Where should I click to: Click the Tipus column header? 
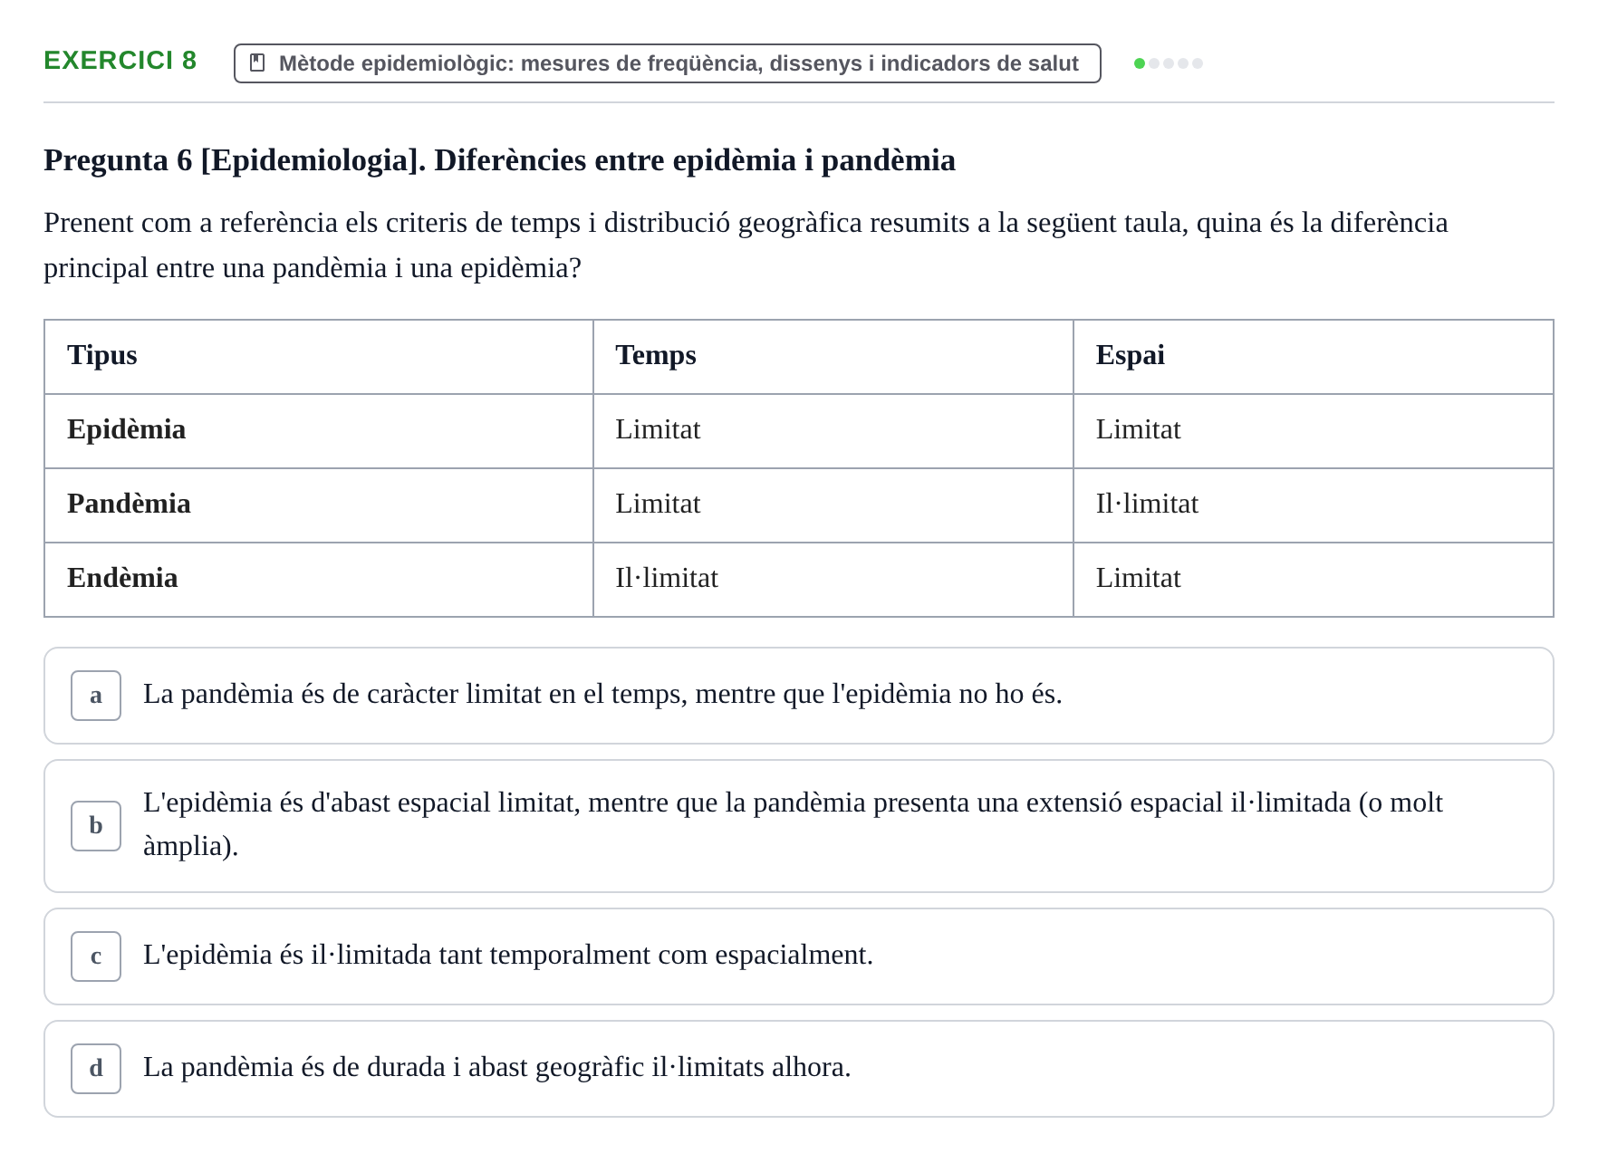(x=319, y=357)
